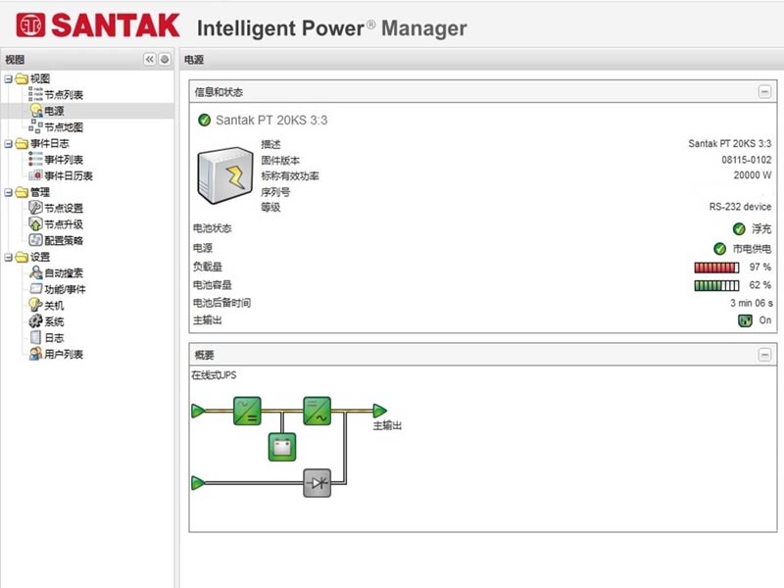Click the 浮充 battery status check icon
Viewport: 784px width, 588px height.
[739, 229]
